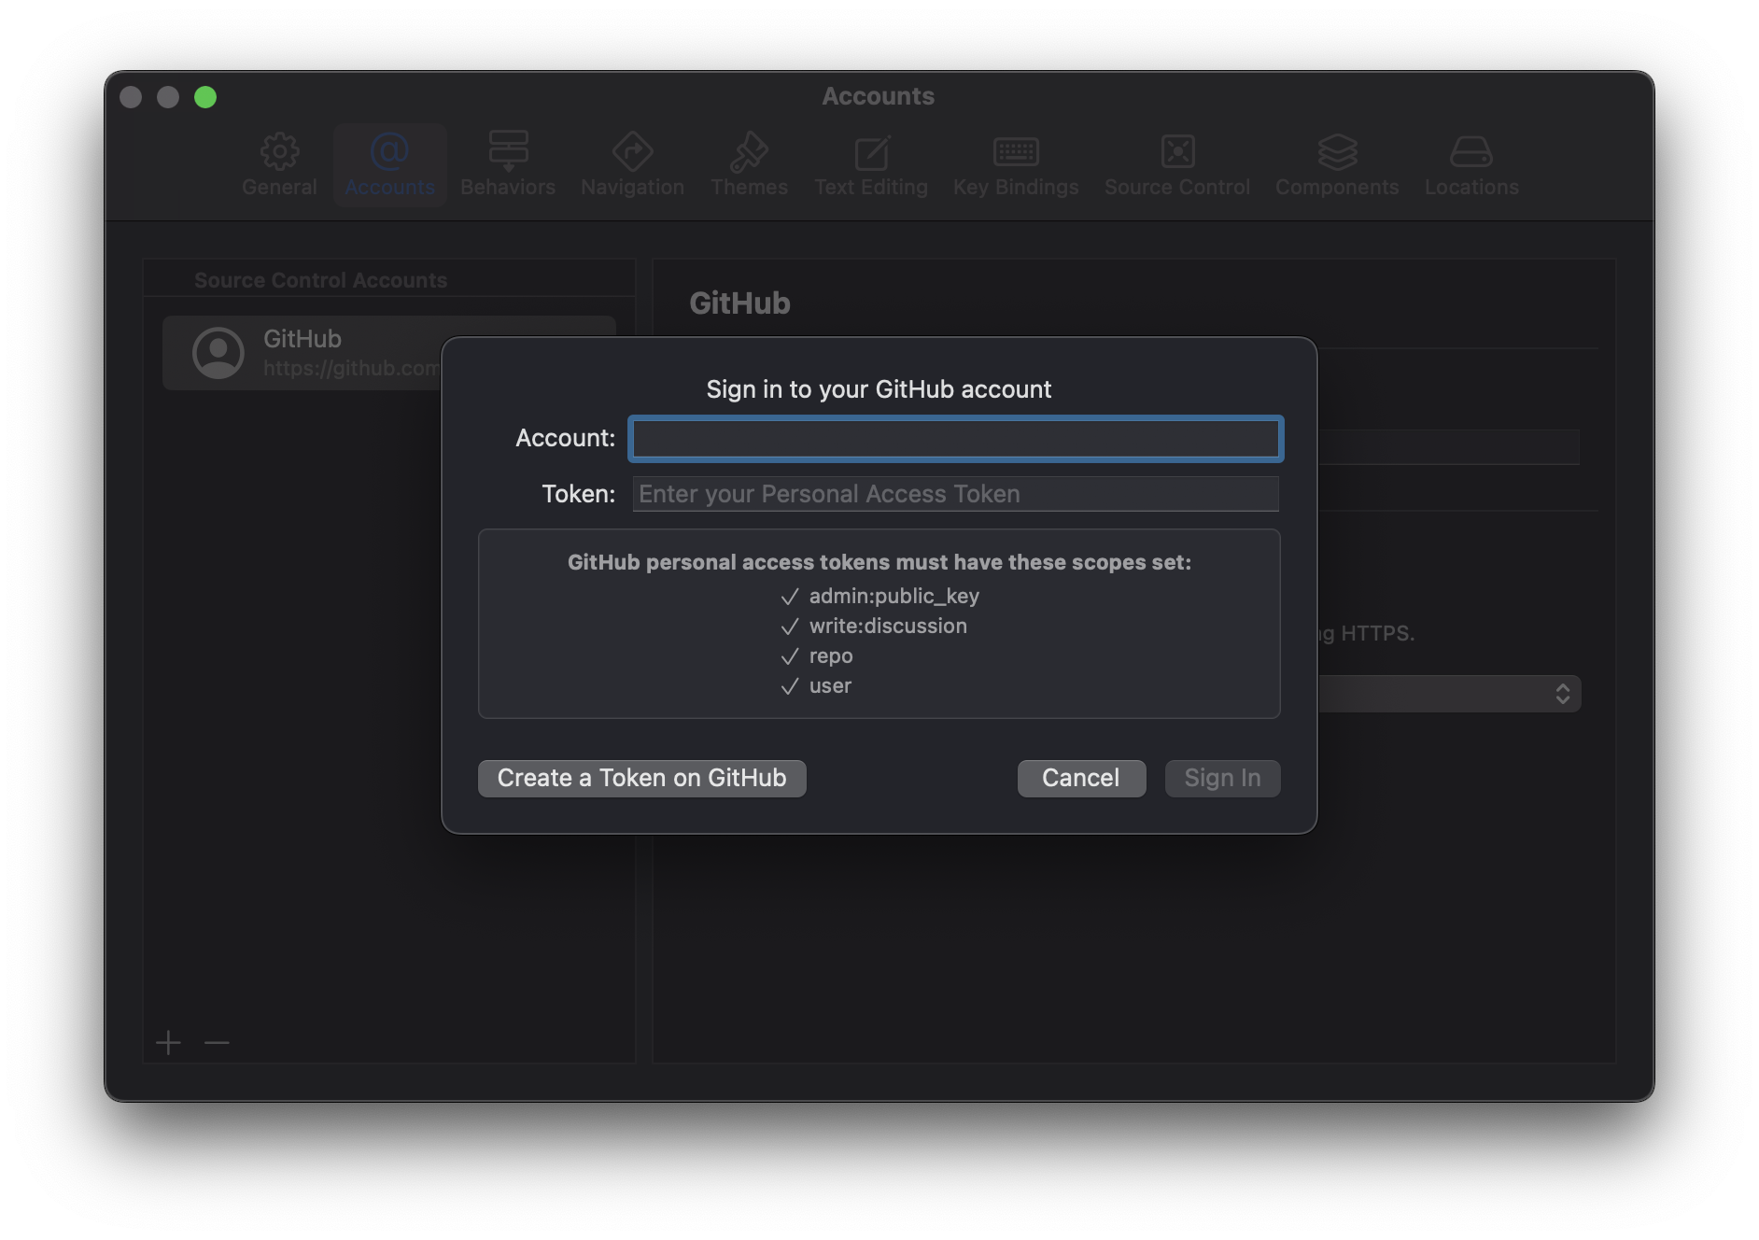Open the General preferences gear icon
This screenshot has height=1240, width=1759.
pyautogui.click(x=279, y=151)
